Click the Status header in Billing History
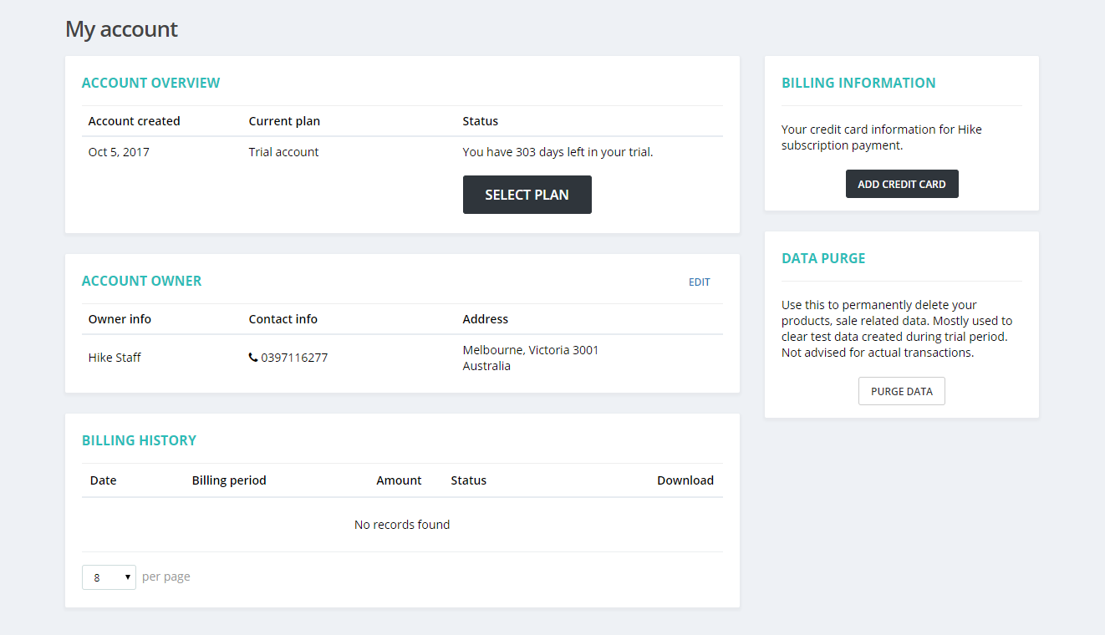Image resolution: width=1105 pixels, height=635 pixels. tap(468, 480)
